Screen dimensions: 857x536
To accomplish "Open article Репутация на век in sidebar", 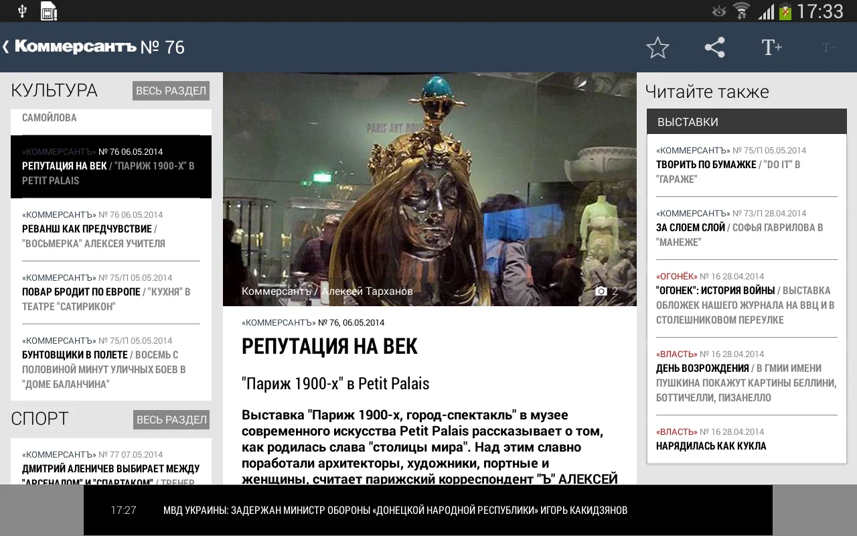I will point(111,166).
